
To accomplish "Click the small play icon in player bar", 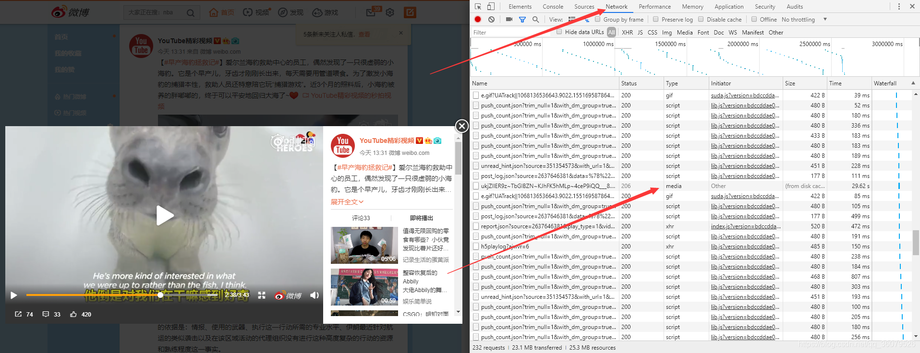I will pos(14,295).
